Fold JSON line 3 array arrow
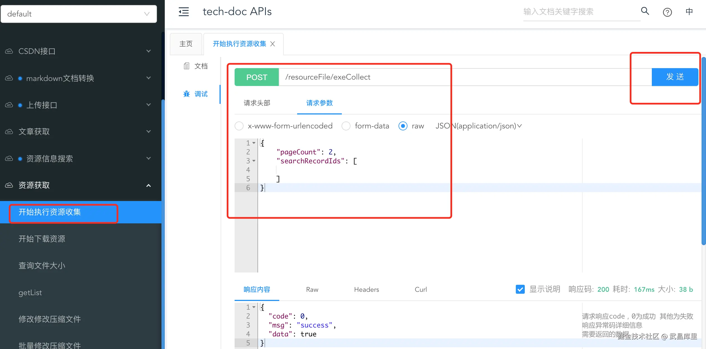Image resolution: width=706 pixels, height=349 pixels. point(254,161)
